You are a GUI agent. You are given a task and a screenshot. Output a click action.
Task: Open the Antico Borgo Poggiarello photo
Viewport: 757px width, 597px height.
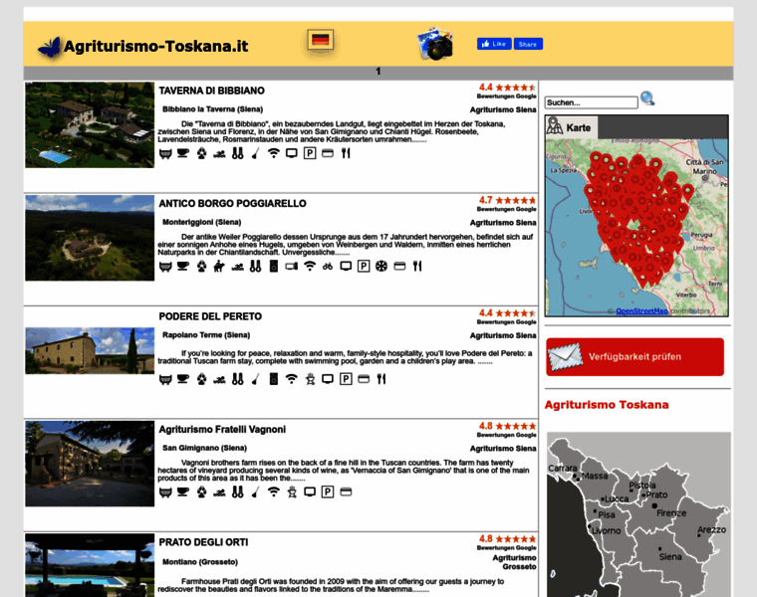pos(90,238)
